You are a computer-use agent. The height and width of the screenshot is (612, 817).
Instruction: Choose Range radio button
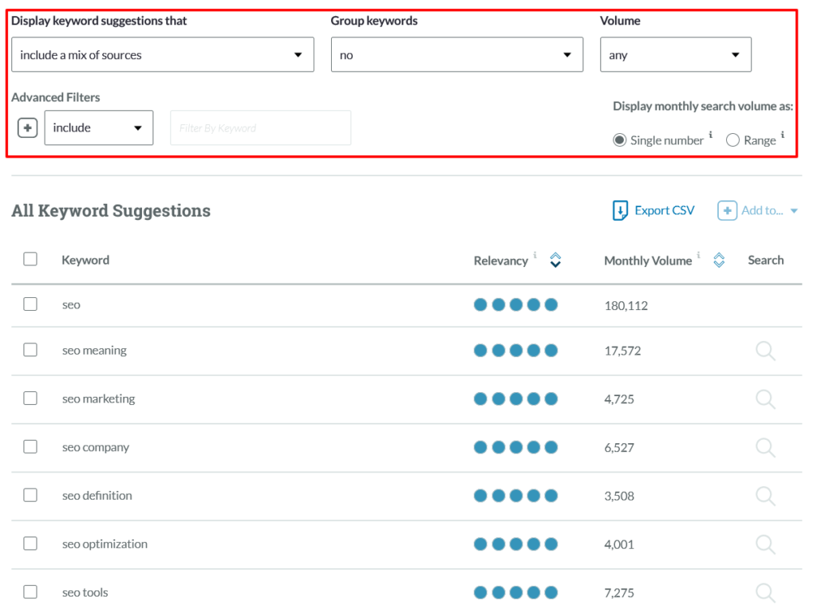pyautogui.click(x=732, y=140)
